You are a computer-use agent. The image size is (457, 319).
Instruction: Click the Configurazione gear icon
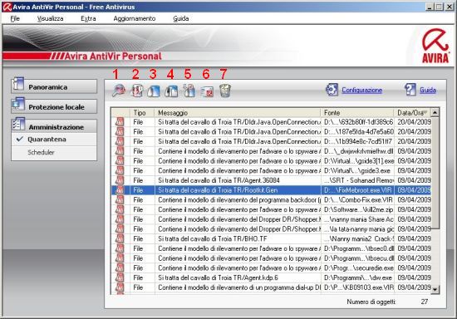click(x=332, y=90)
